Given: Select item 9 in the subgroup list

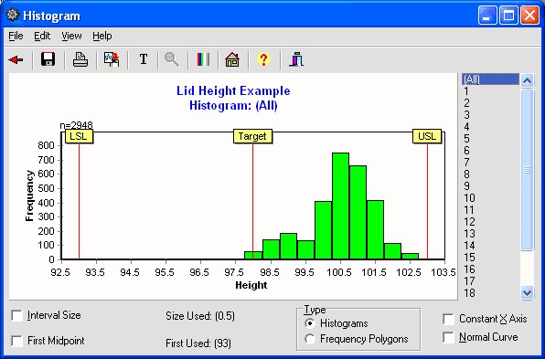Looking at the screenshot, I should pyautogui.click(x=490, y=186).
